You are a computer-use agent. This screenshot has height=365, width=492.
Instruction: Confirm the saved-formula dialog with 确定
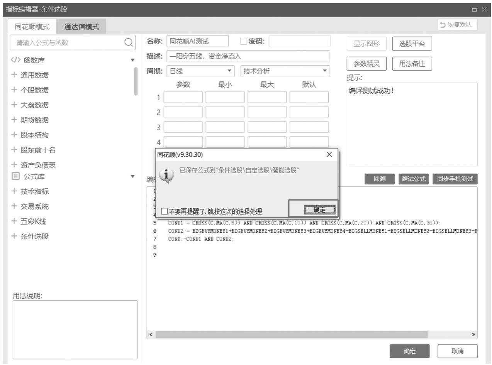[x=319, y=210]
